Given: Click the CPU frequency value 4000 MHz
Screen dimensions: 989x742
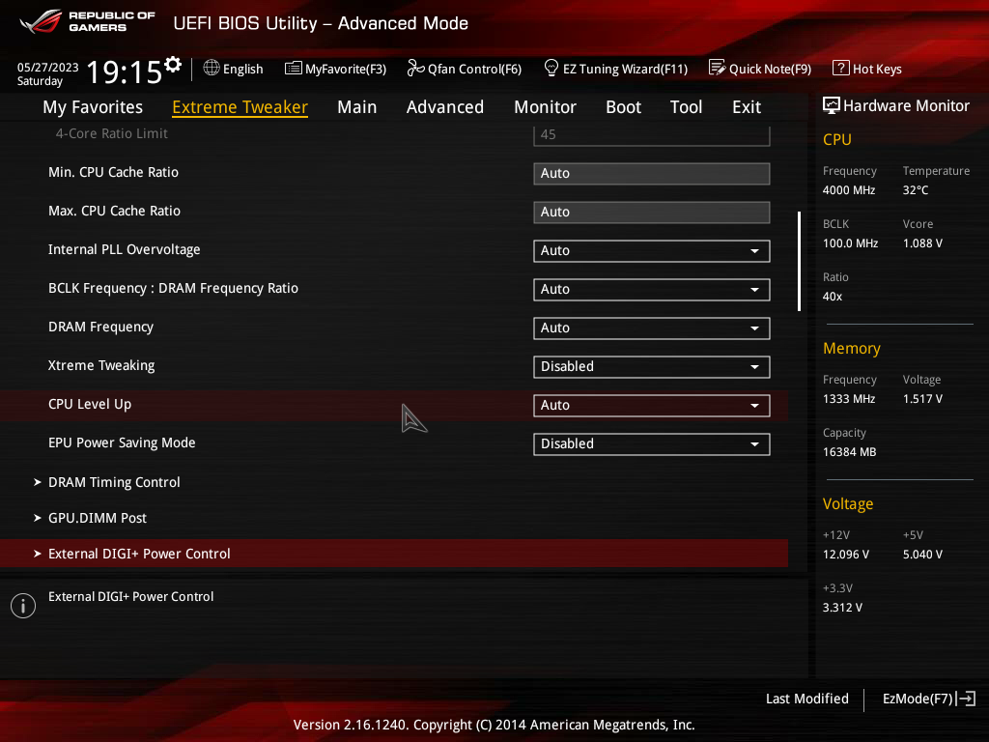Looking at the screenshot, I should coord(849,190).
